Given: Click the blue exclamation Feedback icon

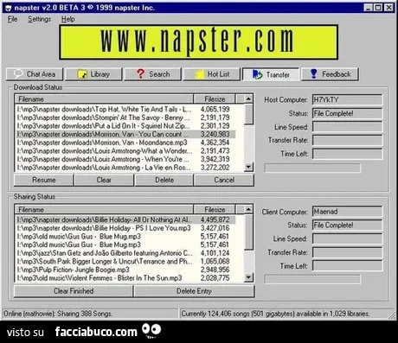Looking at the screenshot, I should point(313,73).
